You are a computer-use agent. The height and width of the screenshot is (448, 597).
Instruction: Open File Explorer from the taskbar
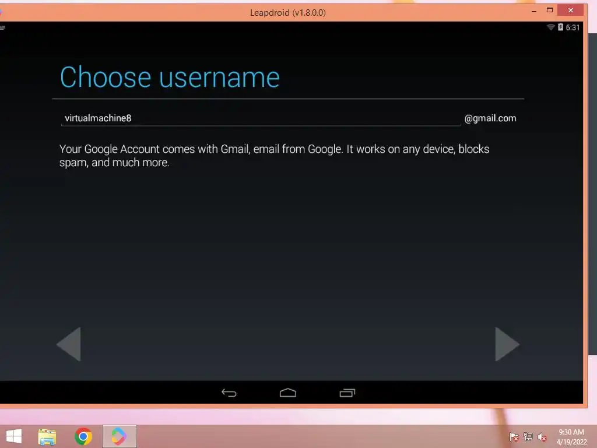point(47,436)
